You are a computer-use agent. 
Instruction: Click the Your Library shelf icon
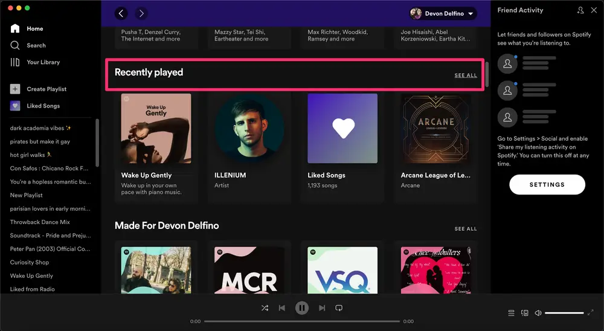tap(15, 62)
